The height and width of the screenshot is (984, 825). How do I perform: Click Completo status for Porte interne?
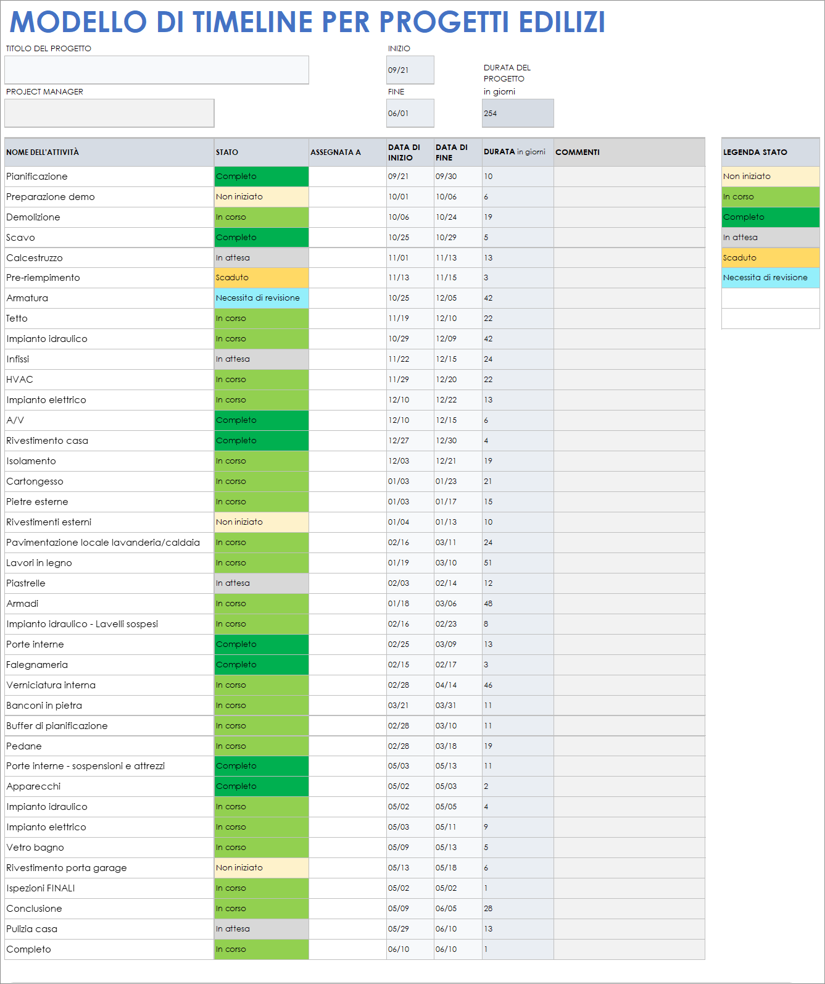click(x=262, y=644)
